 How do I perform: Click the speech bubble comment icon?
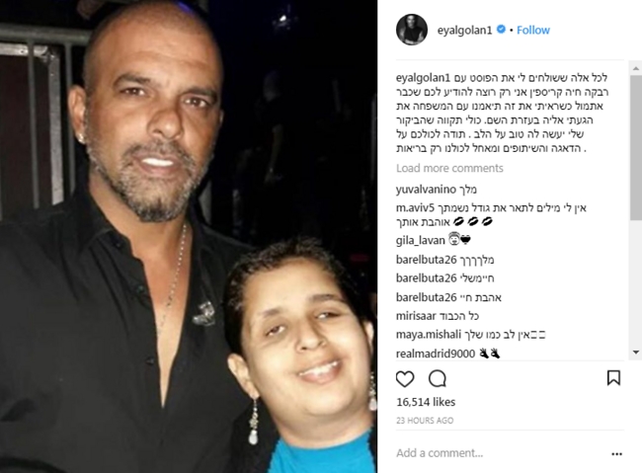coord(437,379)
